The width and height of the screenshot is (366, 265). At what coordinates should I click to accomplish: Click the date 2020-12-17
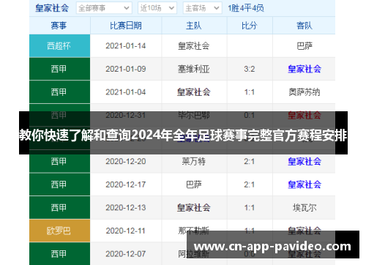(x=126, y=184)
